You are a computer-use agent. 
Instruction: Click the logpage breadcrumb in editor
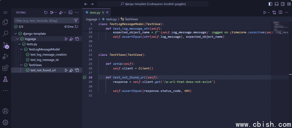click(91, 19)
